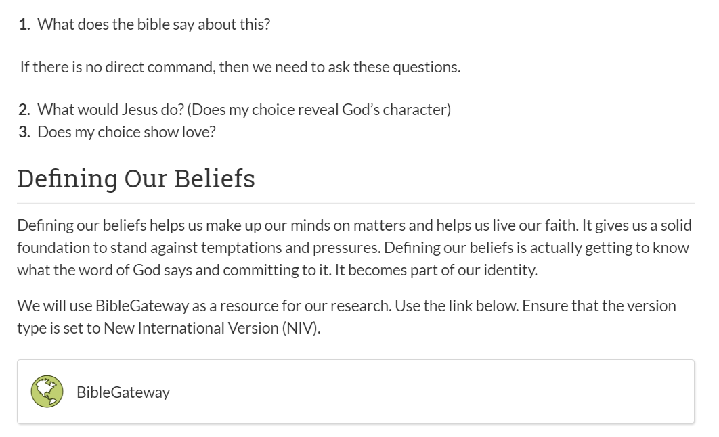Click empty area inside the BibleGateway link card
The image size is (719, 437).
pyautogui.click(x=431, y=392)
